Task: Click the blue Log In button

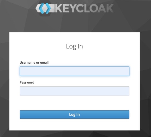Action: (x=75, y=114)
